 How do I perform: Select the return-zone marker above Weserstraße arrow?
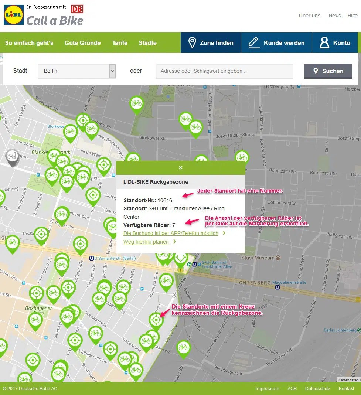(156, 321)
